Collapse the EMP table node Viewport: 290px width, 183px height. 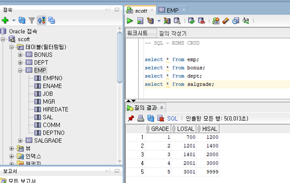[x=20, y=70]
